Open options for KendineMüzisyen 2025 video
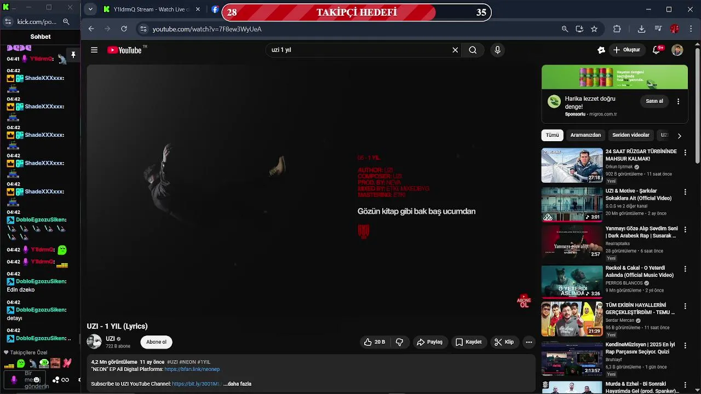 click(685, 346)
